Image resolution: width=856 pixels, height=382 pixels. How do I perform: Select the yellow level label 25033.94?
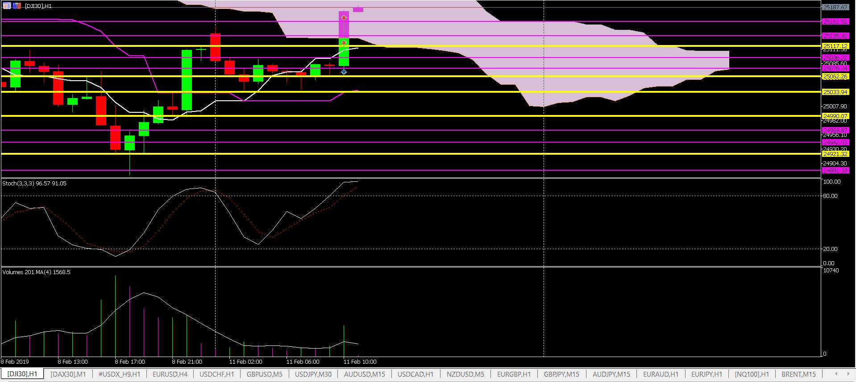click(835, 92)
